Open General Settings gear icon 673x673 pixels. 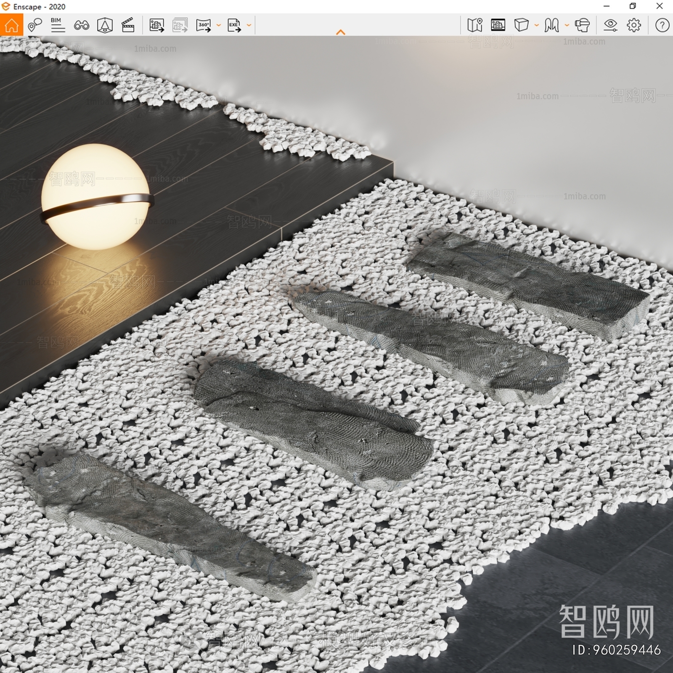(634, 25)
